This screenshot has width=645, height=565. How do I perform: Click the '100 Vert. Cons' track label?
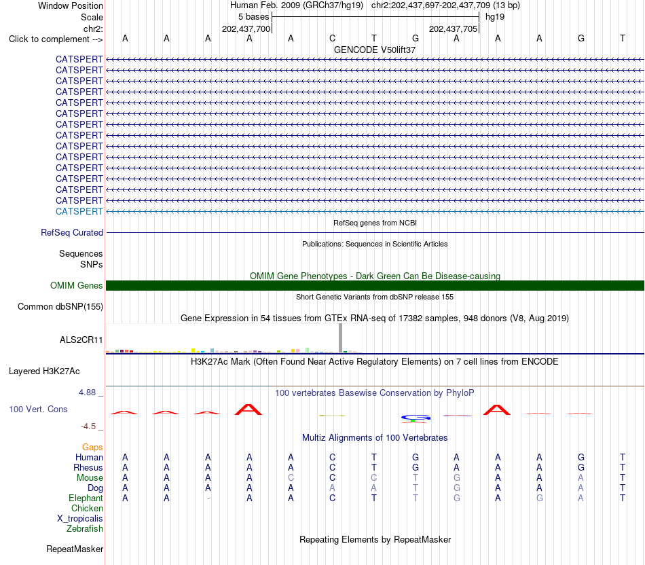pos(38,409)
